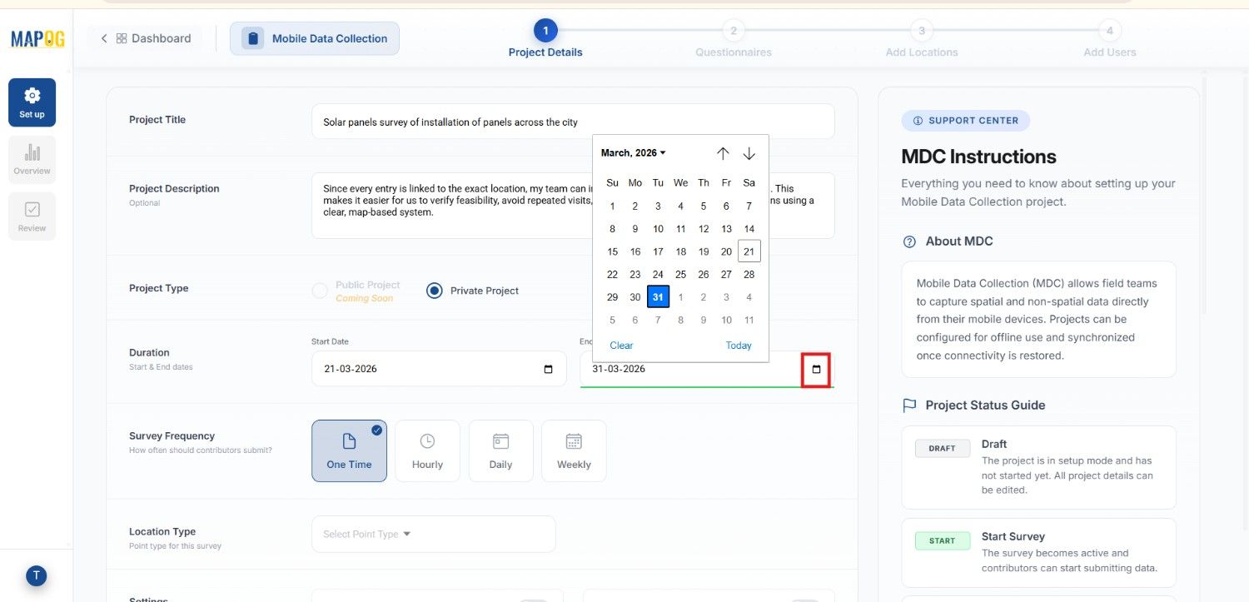Click Today in the date picker
The width and height of the screenshot is (1249, 602).
click(738, 345)
